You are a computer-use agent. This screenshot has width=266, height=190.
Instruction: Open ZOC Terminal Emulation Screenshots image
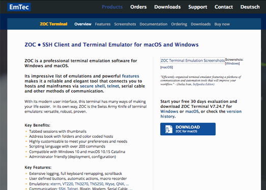(x=193, y=60)
